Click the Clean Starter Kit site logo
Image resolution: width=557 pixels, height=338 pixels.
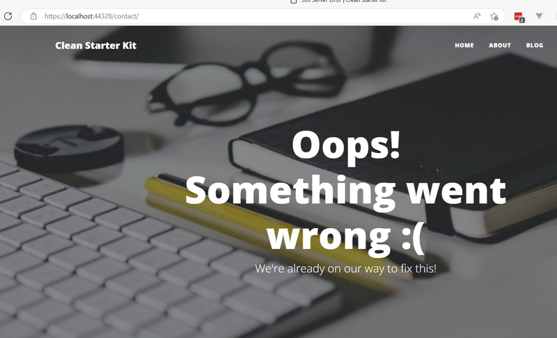click(x=95, y=45)
